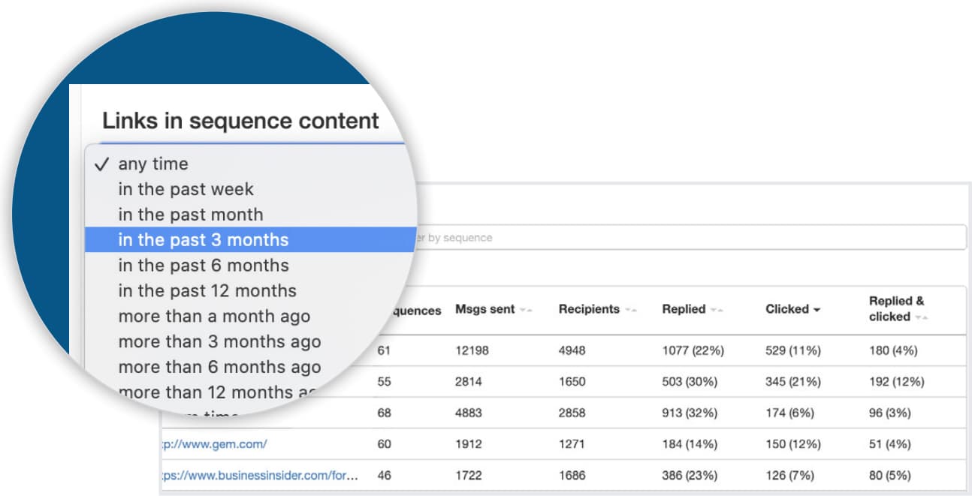Select in the past 12 months from the dropdown

pos(207,290)
